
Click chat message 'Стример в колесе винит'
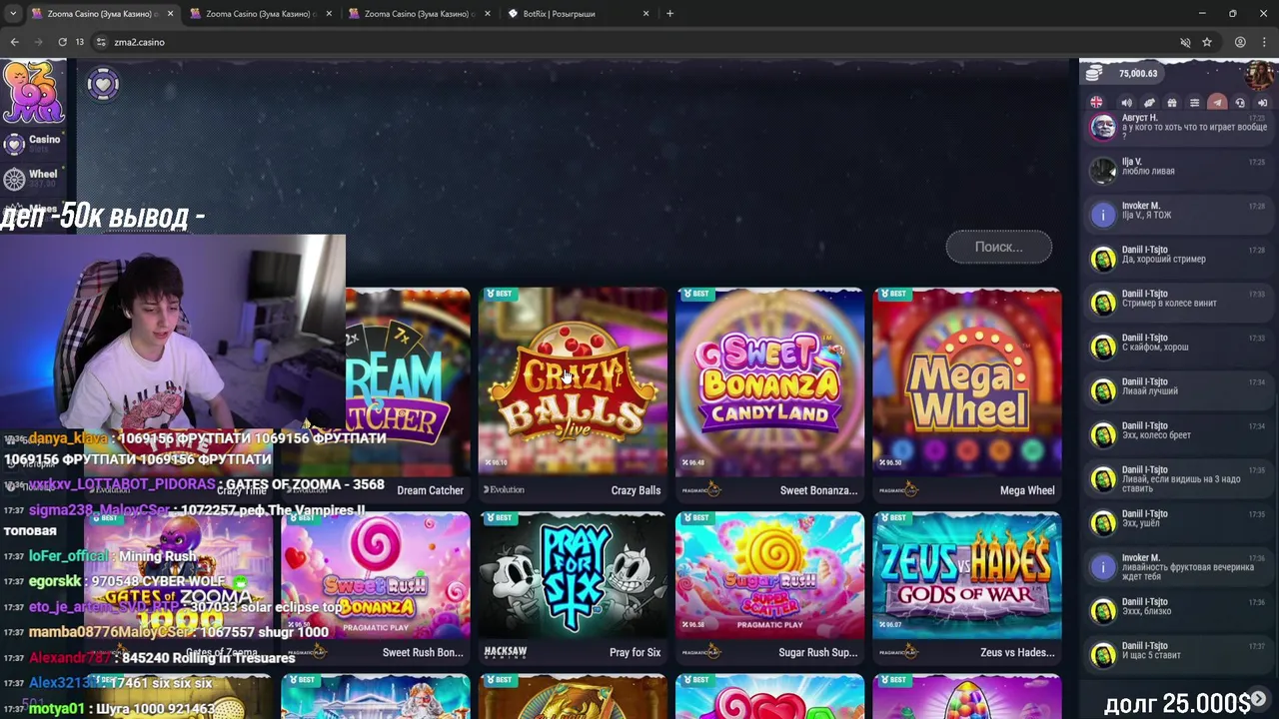tap(1169, 303)
